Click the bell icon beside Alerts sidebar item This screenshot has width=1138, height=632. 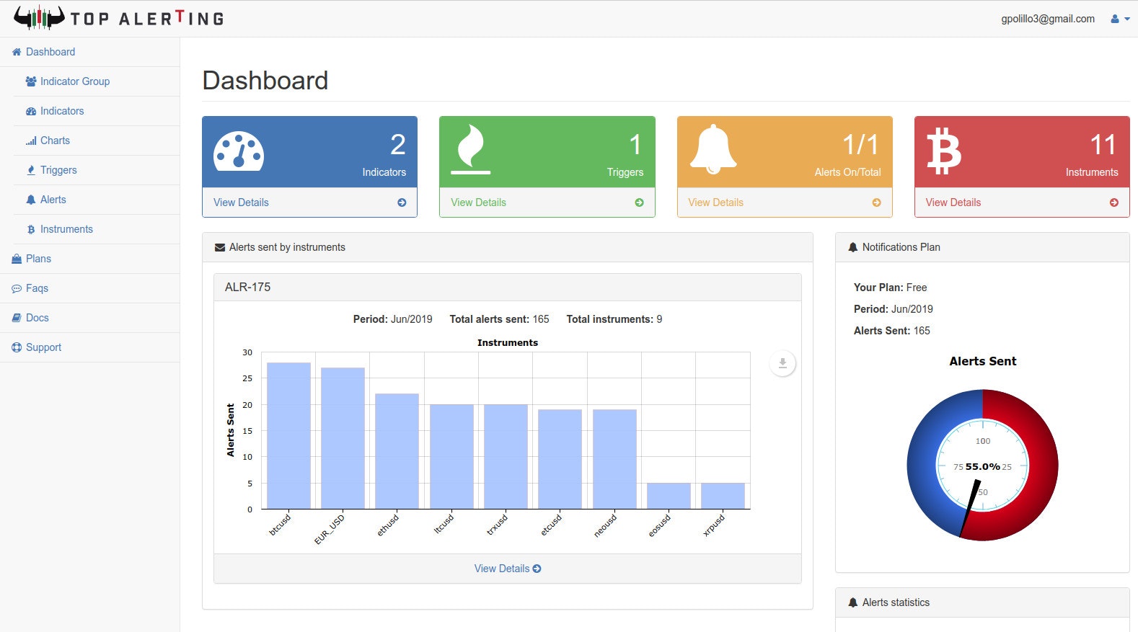pyautogui.click(x=31, y=200)
